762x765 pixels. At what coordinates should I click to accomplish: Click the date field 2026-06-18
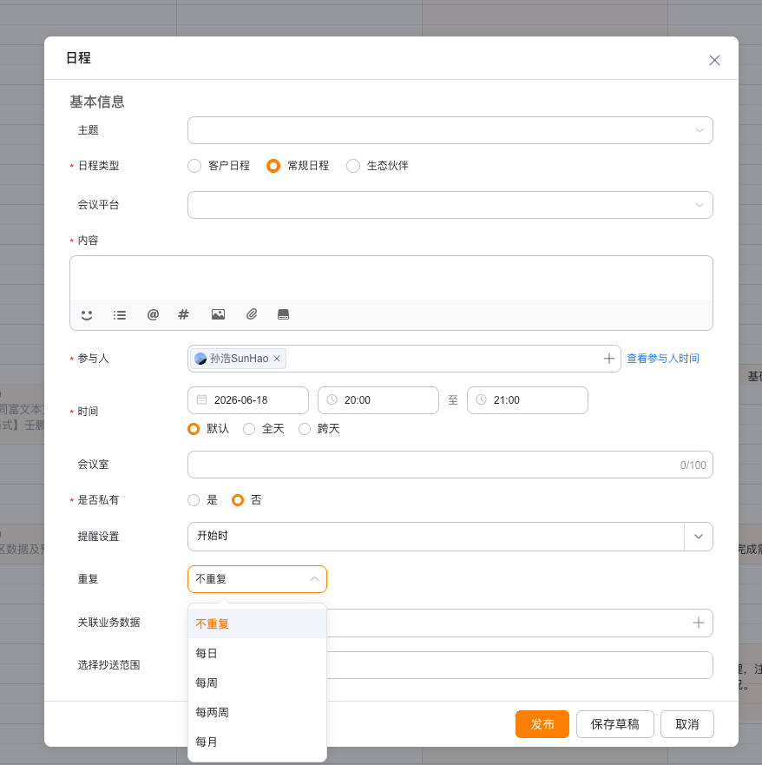click(x=247, y=400)
